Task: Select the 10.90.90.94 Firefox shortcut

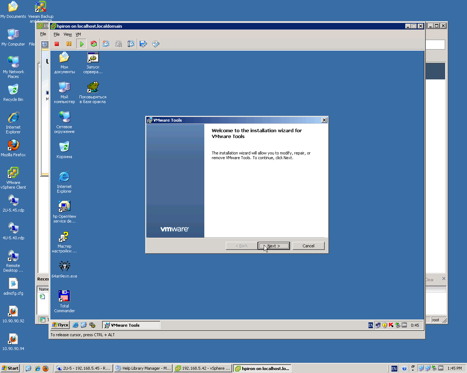Action: click(x=13, y=342)
